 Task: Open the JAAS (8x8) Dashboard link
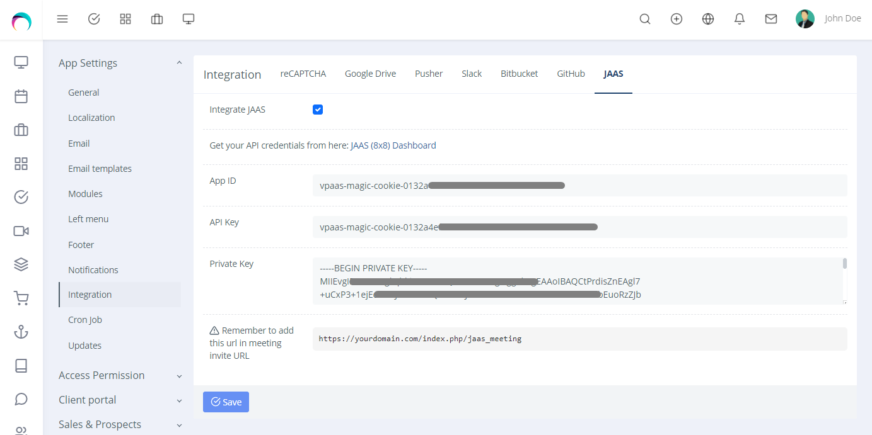(x=392, y=145)
